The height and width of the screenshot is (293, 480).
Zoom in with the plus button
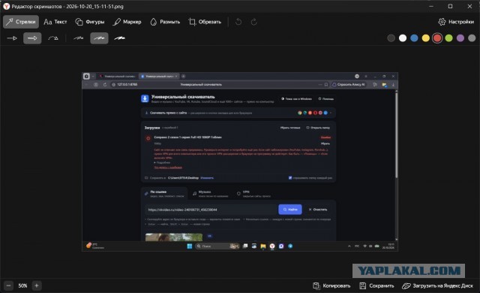pyautogui.click(x=37, y=285)
